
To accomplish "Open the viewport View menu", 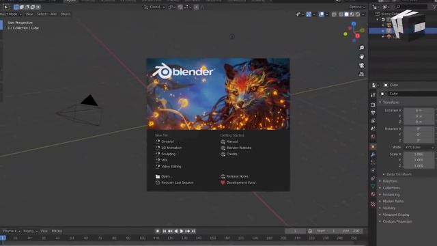I will tap(29, 14).
